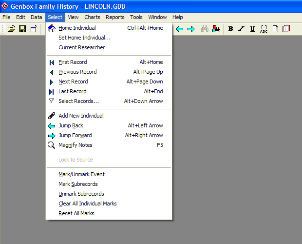The height and width of the screenshot is (244, 302).
Task: Toggle Underline text formatting
Action: (252, 29)
